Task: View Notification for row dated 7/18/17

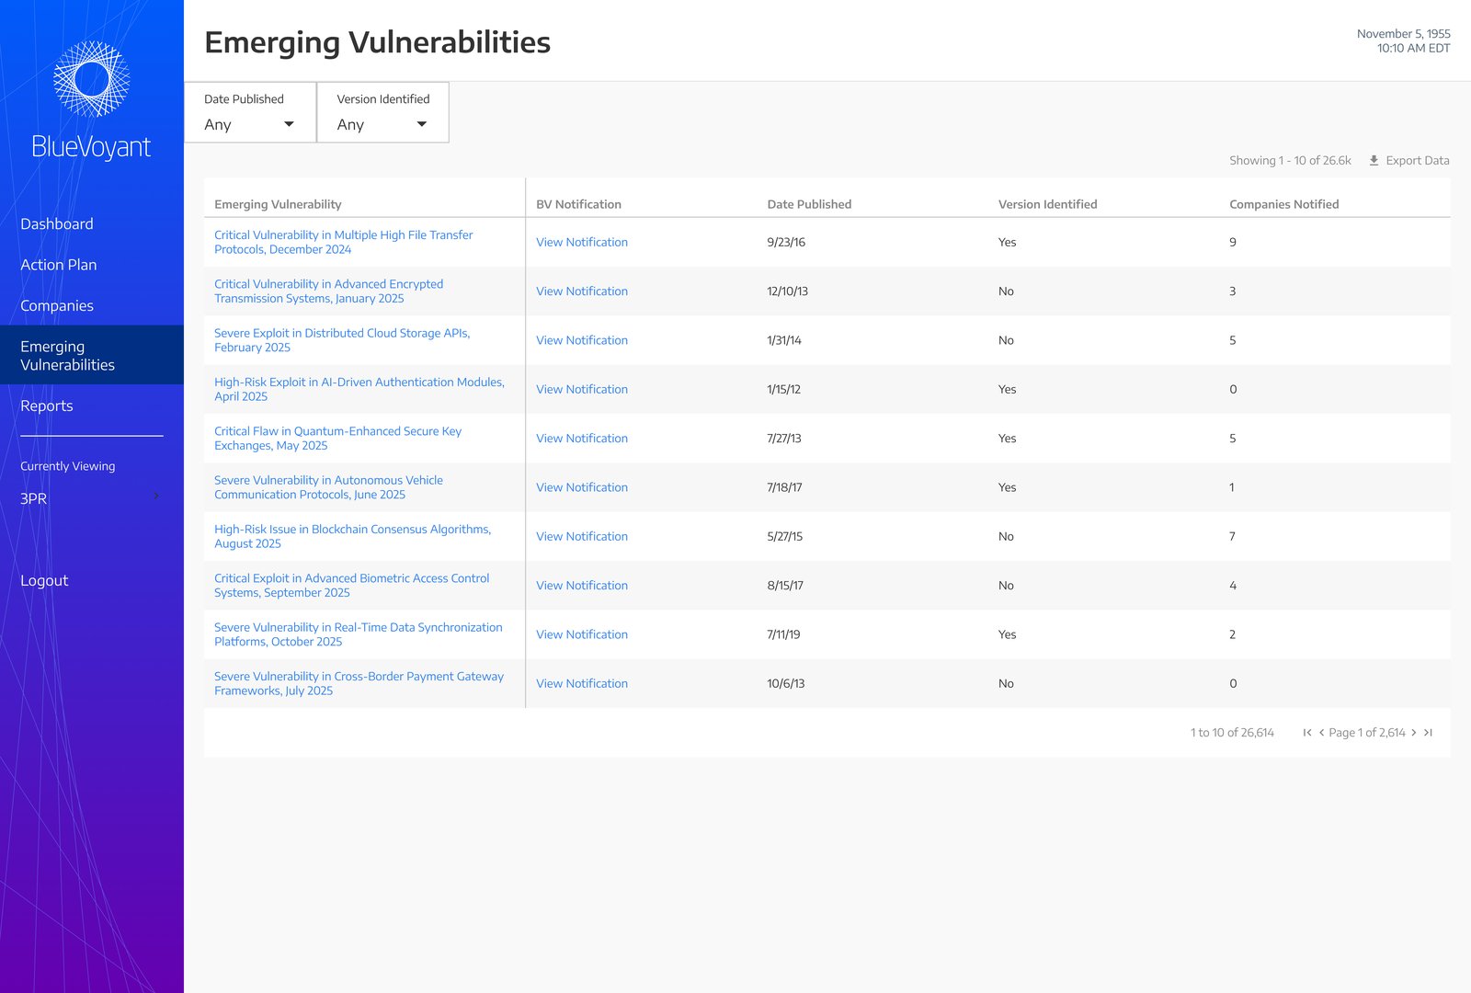Action: [x=582, y=487]
